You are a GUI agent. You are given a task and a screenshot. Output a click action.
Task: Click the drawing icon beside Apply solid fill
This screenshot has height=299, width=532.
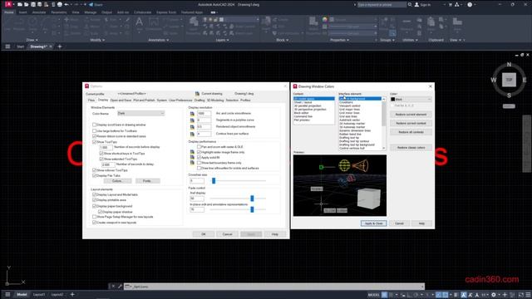point(192,157)
